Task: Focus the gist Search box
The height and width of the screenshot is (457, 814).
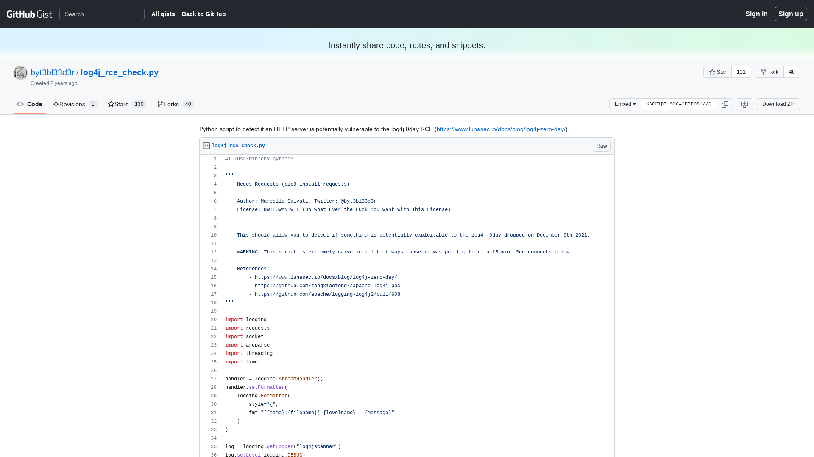Action: coord(102,14)
